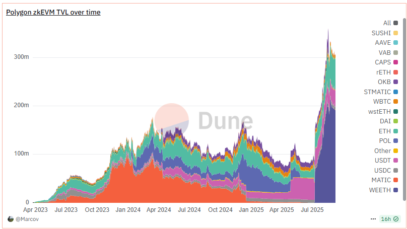The width and height of the screenshot is (407, 229).
Task: Click the Apr 2023 x-axis label
Action: tap(35, 209)
